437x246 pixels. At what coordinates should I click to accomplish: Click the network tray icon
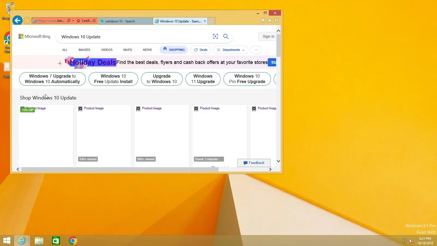click(x=405, y=241)
